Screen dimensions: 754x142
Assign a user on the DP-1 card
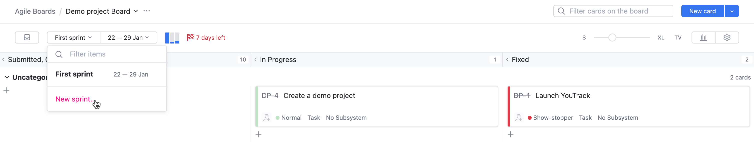click(x=518, y=118)
